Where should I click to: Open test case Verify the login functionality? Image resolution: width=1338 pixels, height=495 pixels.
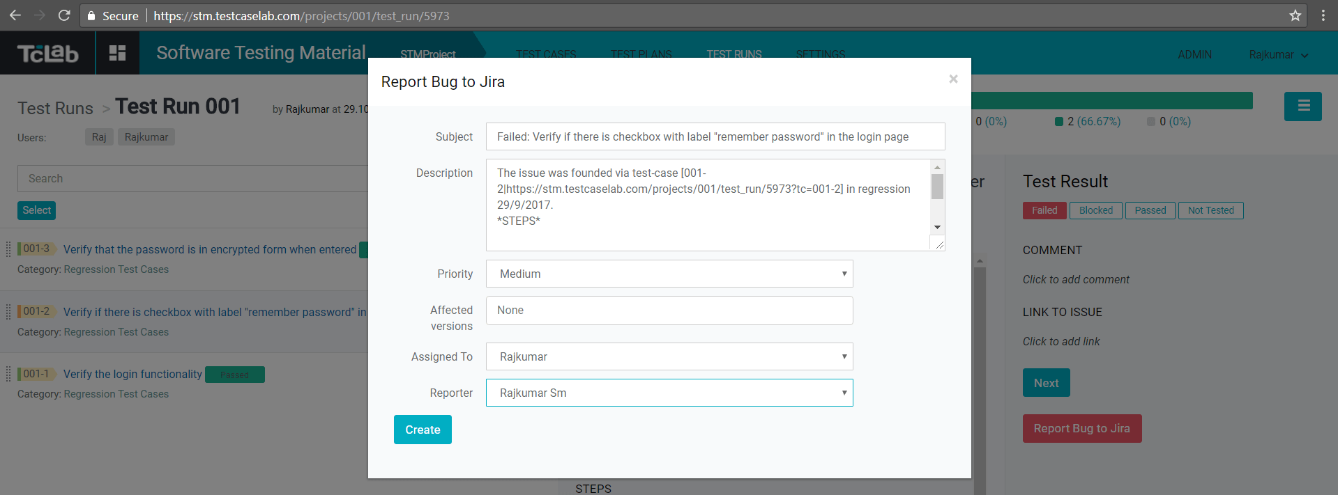(x=132, y=374)
